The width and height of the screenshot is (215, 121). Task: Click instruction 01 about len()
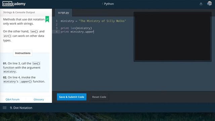(x=22, y=68)
